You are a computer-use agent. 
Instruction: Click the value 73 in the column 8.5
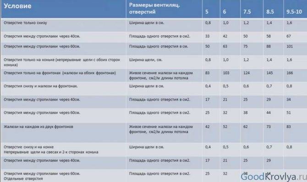[x=269, y=127]
